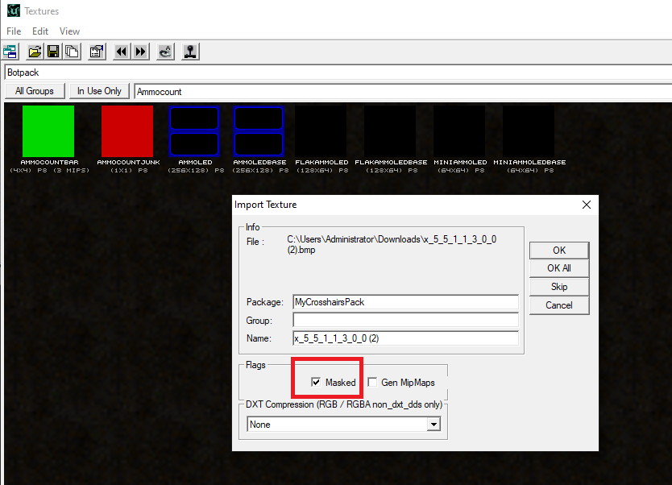The image size is (672, 485).
Task: Uncheck the Masked flag checkbox
Action: (316, 383)
